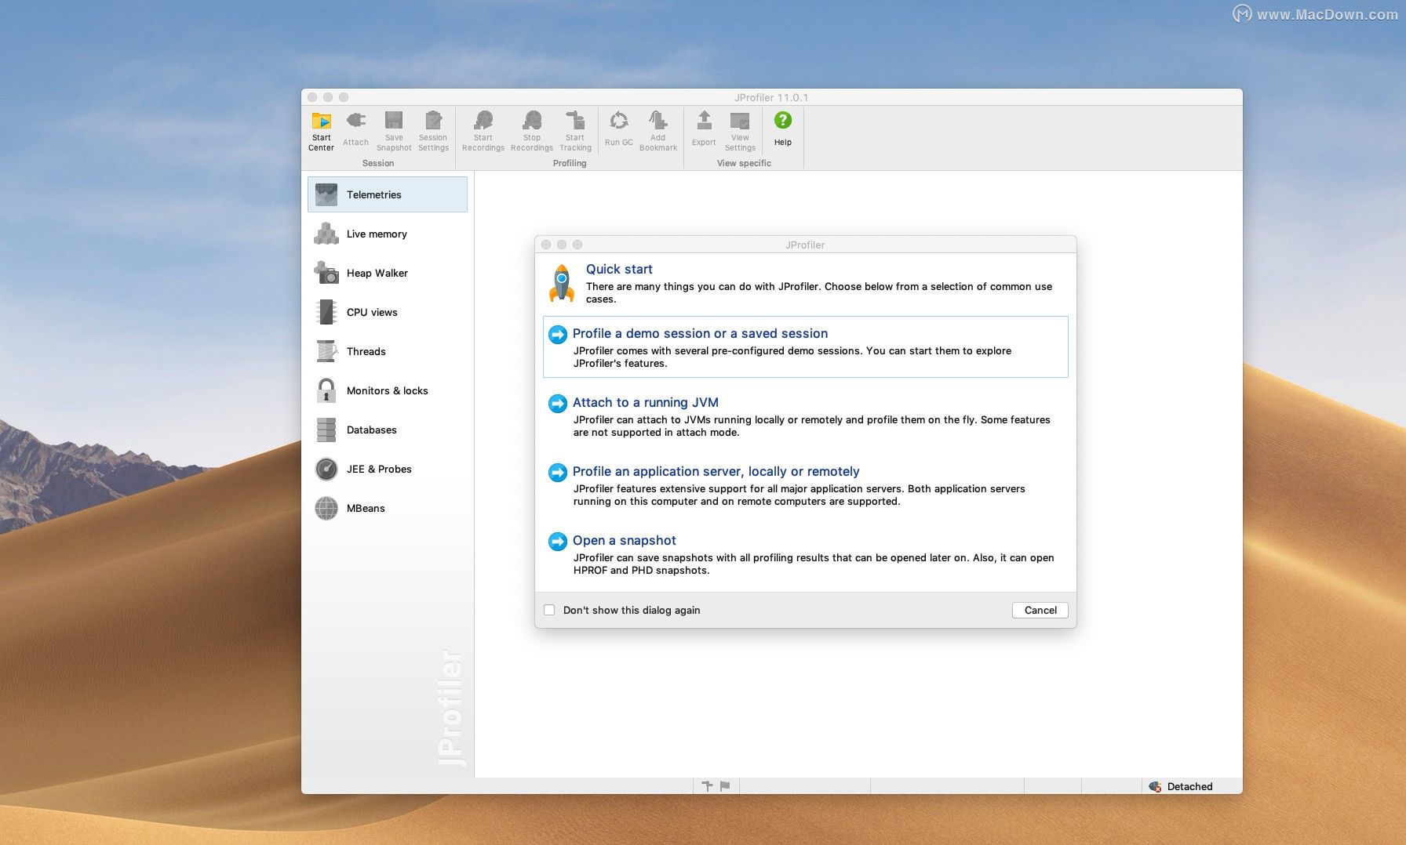Click the Cancel button
1406x845 pixels.
pyautogui.click(x=1040, y=610)
